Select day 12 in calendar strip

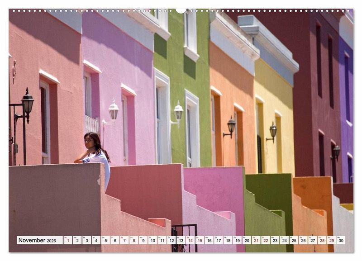pos(171,240)
